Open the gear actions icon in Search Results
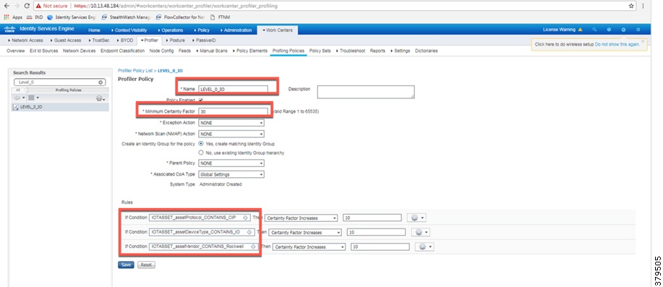663x287 pixels. coord(100,98)
